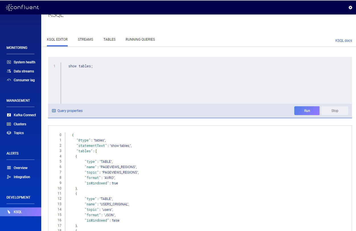Open the settings gear in the top bar
This screenshot has width=356, height=231.
coord(350,8)
